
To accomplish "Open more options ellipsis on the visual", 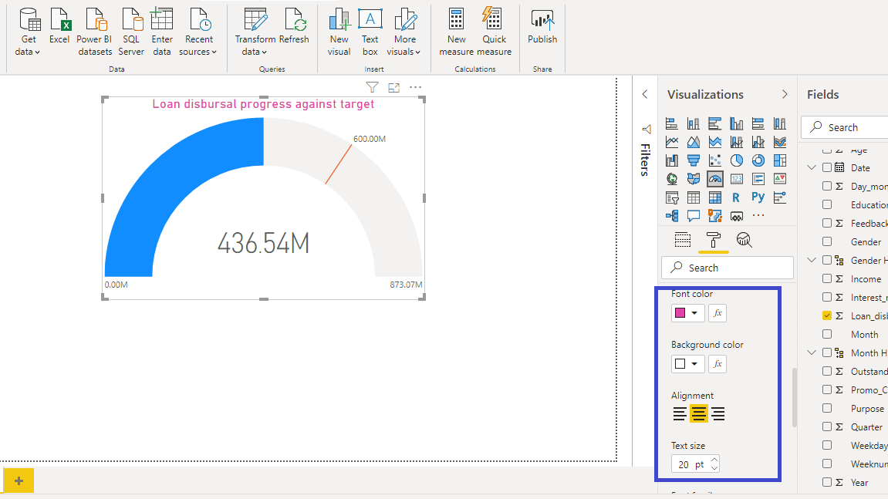I will pyautogui.click(x=415, y=87).
